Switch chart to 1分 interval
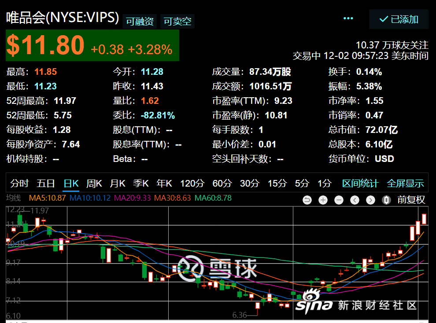Screen dimensions: 436x323 (325, 184)
